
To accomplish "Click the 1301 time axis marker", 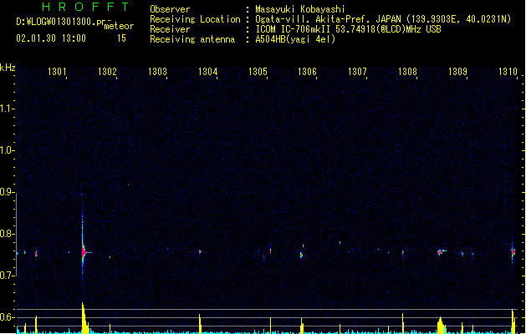I will click(57, 71).
